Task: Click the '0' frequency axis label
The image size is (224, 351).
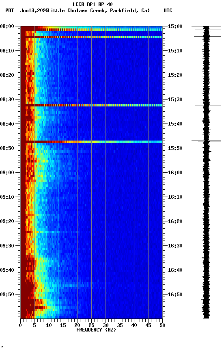Action: point(20,325)
